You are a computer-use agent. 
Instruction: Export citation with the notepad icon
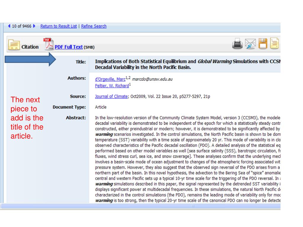pos(274,43)
